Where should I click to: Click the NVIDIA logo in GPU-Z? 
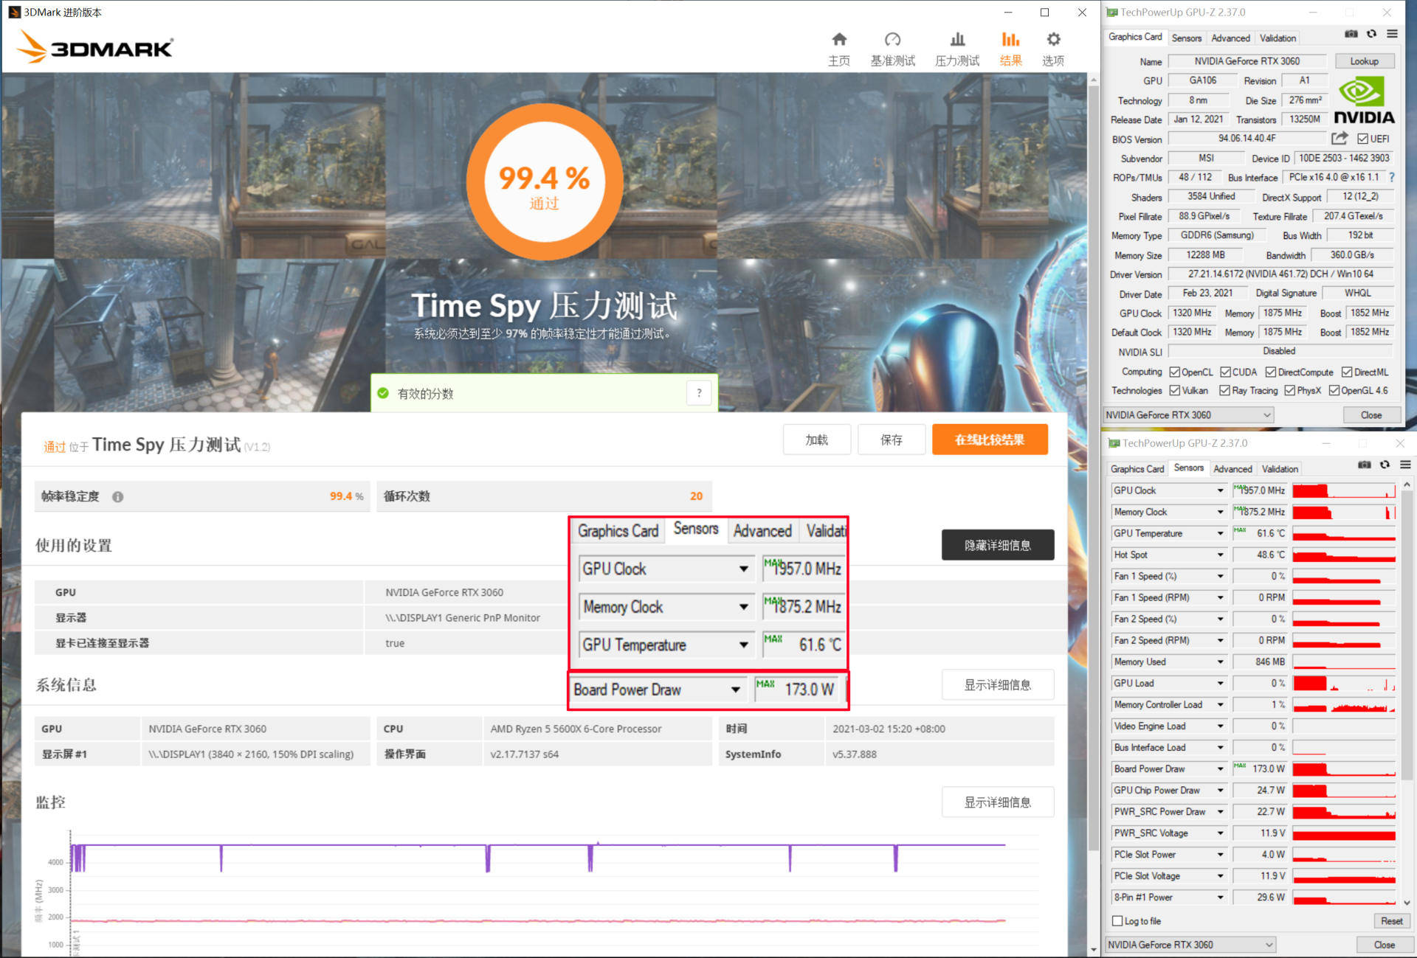click(x=1364, y=101)
